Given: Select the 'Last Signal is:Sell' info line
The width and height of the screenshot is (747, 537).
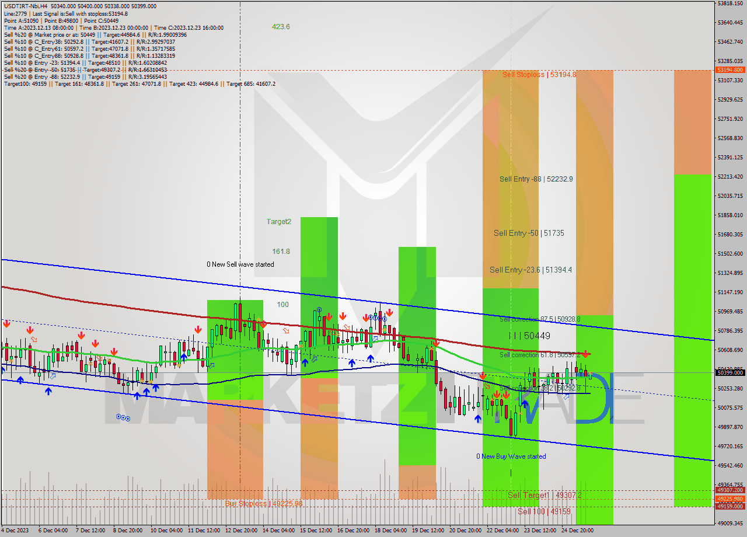Looking at the screenshot, I should coord(66,13).
